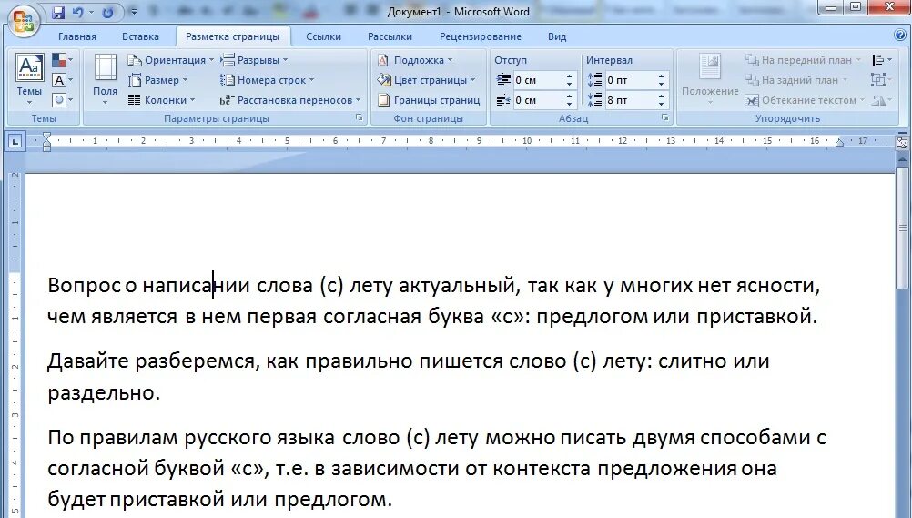This screenshot has width=912, height=518.
Task: Switch to the Рассылки tab
Action: [x=390, y=36]
